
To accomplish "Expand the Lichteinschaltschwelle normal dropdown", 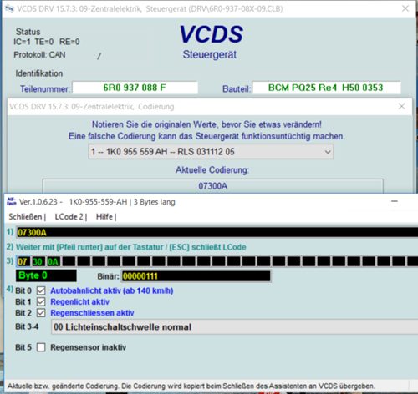I will click(234, 327).
